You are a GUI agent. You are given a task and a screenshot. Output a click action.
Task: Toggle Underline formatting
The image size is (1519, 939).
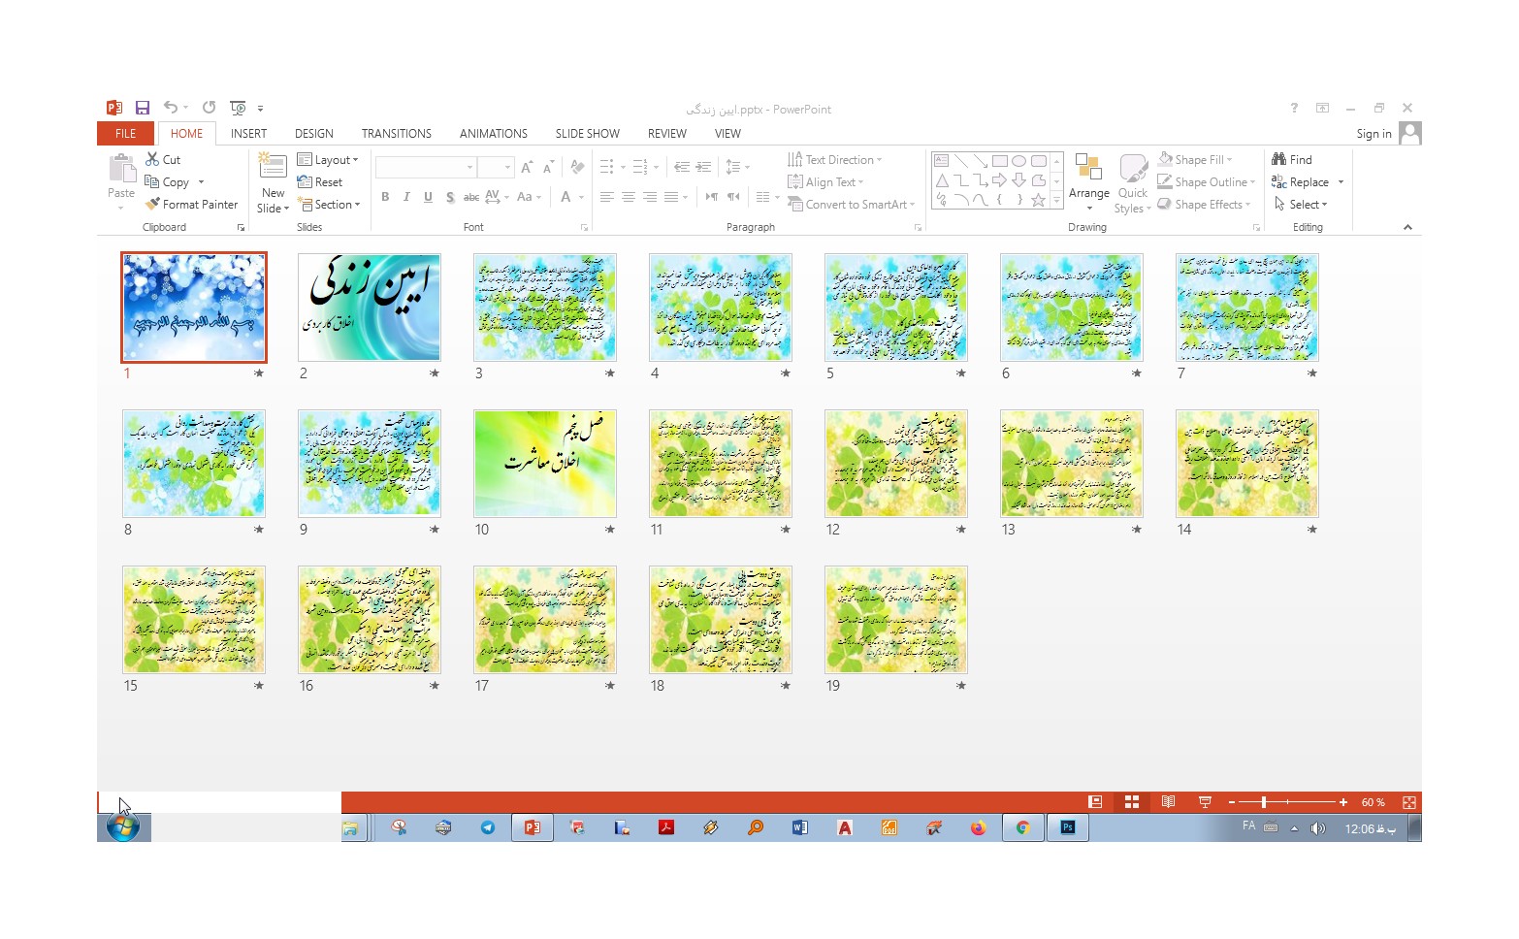[x=428, y=197]
